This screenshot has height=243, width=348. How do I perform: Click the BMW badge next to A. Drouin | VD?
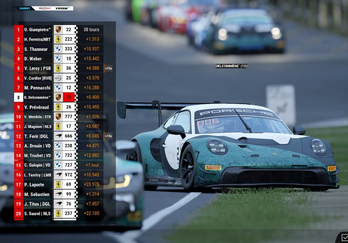pos(58,146)
